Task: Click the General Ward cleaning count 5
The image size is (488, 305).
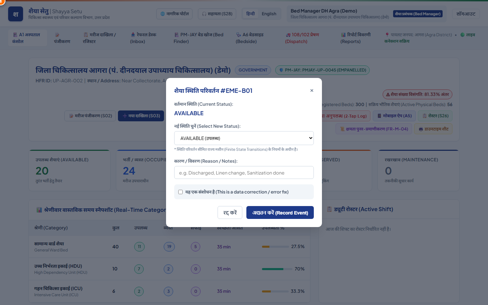Action: tap(196, 246)
